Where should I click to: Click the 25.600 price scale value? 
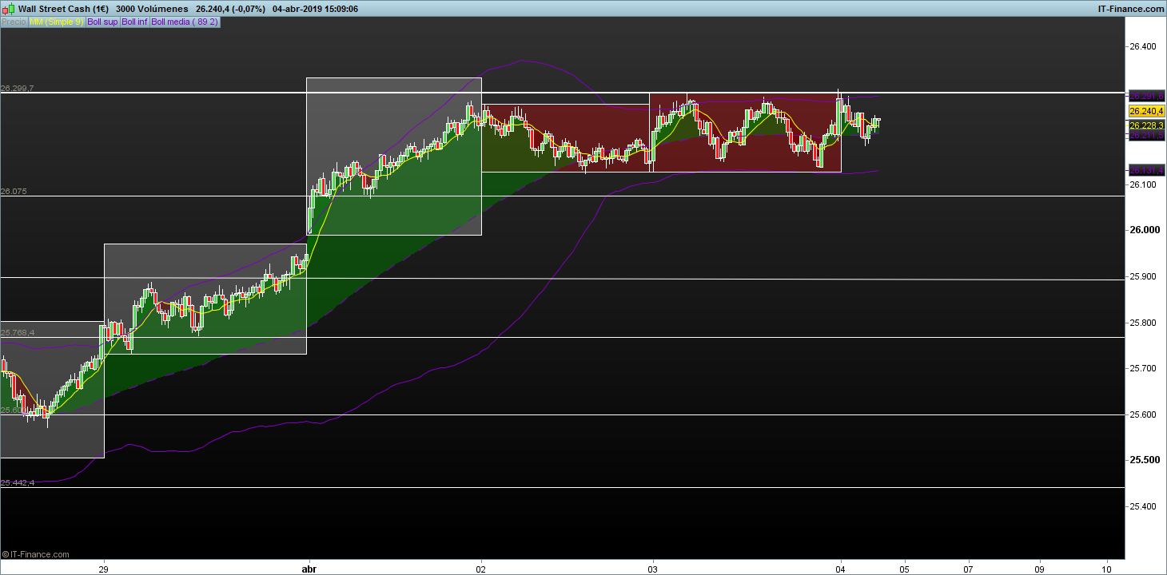tap(1142, 415)
